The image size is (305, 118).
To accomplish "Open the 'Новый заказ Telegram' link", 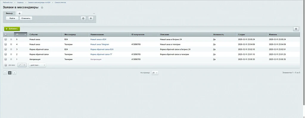I will point(99,44).
